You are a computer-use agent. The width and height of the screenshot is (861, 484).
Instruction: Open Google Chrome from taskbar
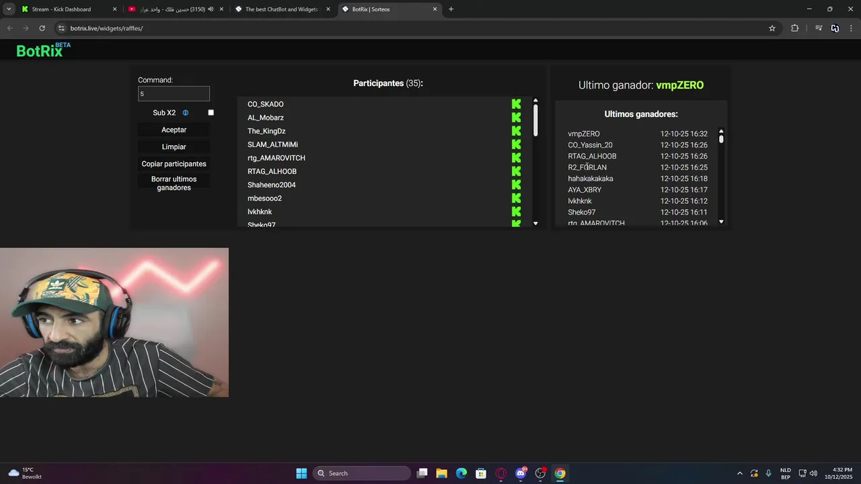(560, 473)
